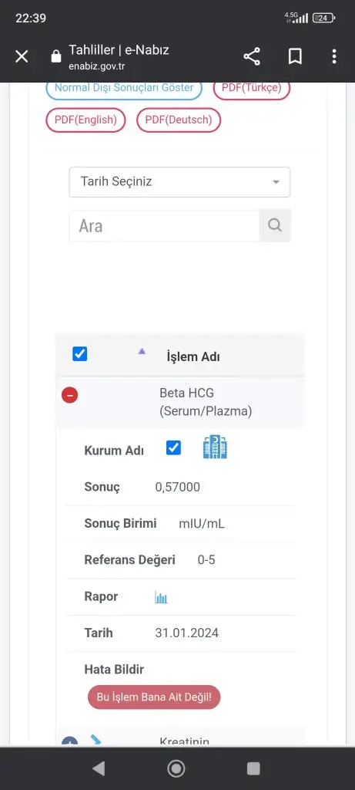Screen dimensions: 355x790
Task: Toggle the select-all checkbox in table header
Action: [x=80, y=353]
